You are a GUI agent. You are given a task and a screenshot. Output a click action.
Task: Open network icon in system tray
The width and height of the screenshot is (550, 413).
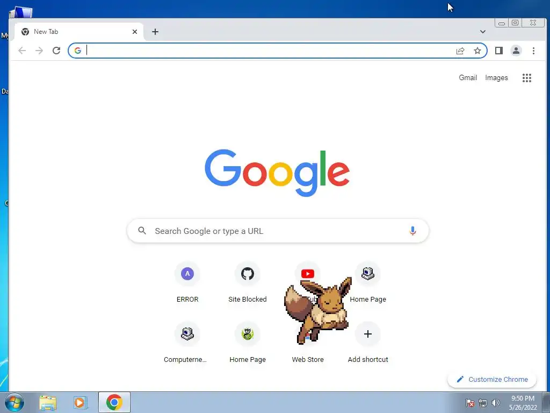point(483,403)
